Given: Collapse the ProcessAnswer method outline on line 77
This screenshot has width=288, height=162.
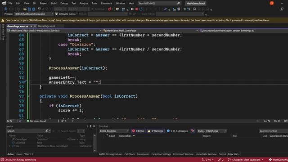Looking at the screenshot, I should [x=29, y=96].
